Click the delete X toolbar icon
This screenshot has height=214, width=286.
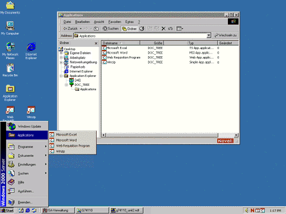point(164,28)
